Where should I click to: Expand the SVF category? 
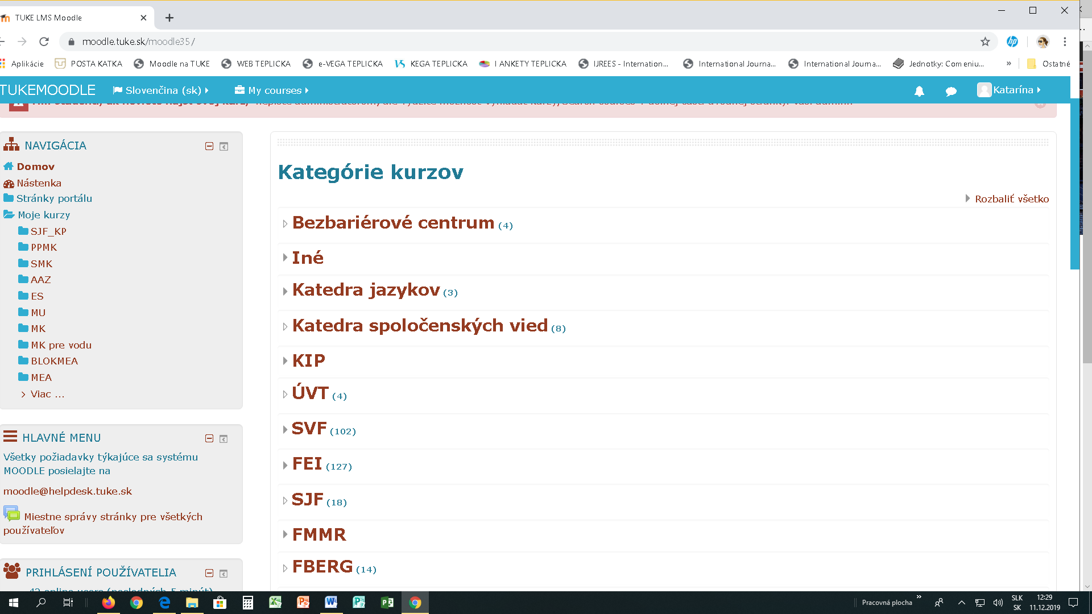tap(285, 430)
